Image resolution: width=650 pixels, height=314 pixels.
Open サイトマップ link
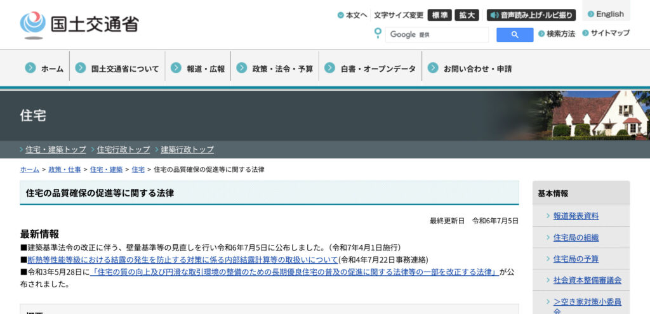tap(606, 33)
